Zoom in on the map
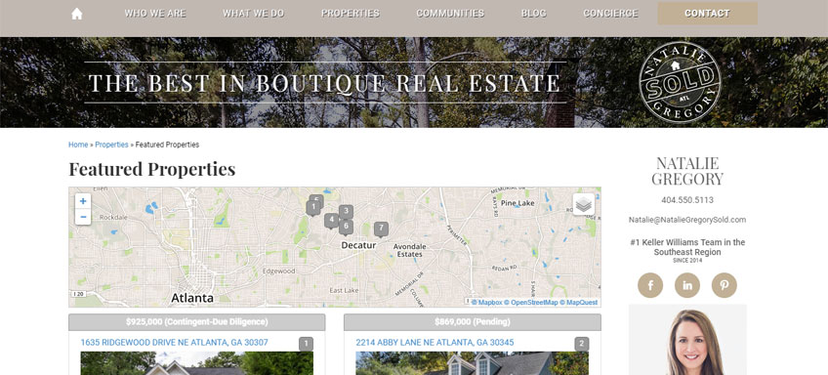This screenshot has height=375, width=828. (x=83, y=201)
